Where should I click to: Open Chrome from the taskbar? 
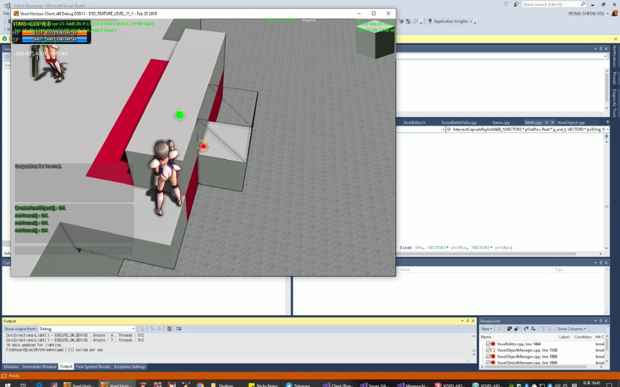click(x=200, y=385)
